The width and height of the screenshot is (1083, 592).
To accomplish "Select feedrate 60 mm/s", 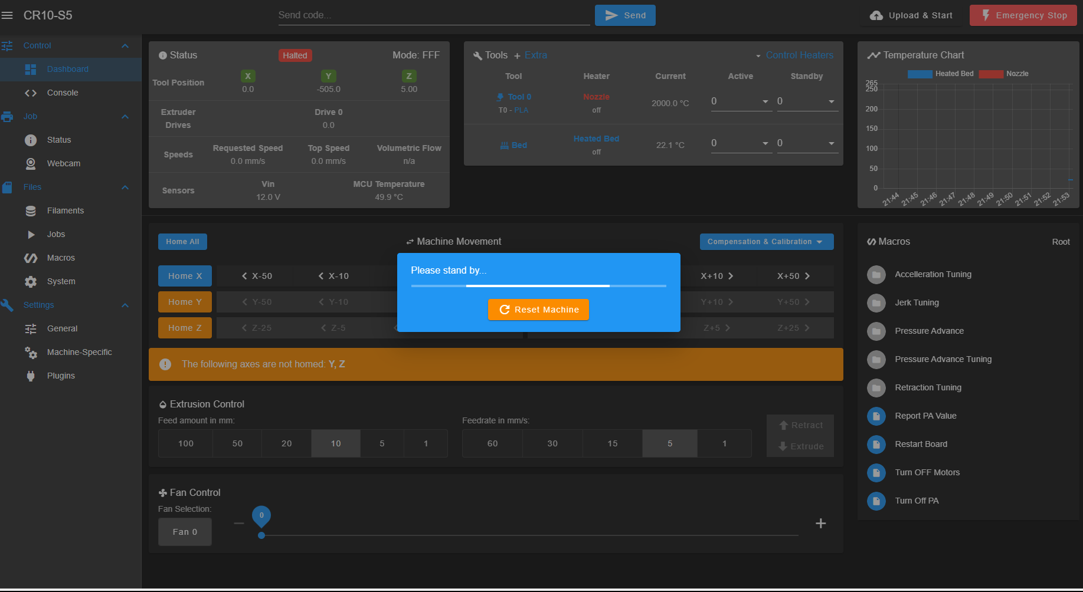I will coord(493,443).
